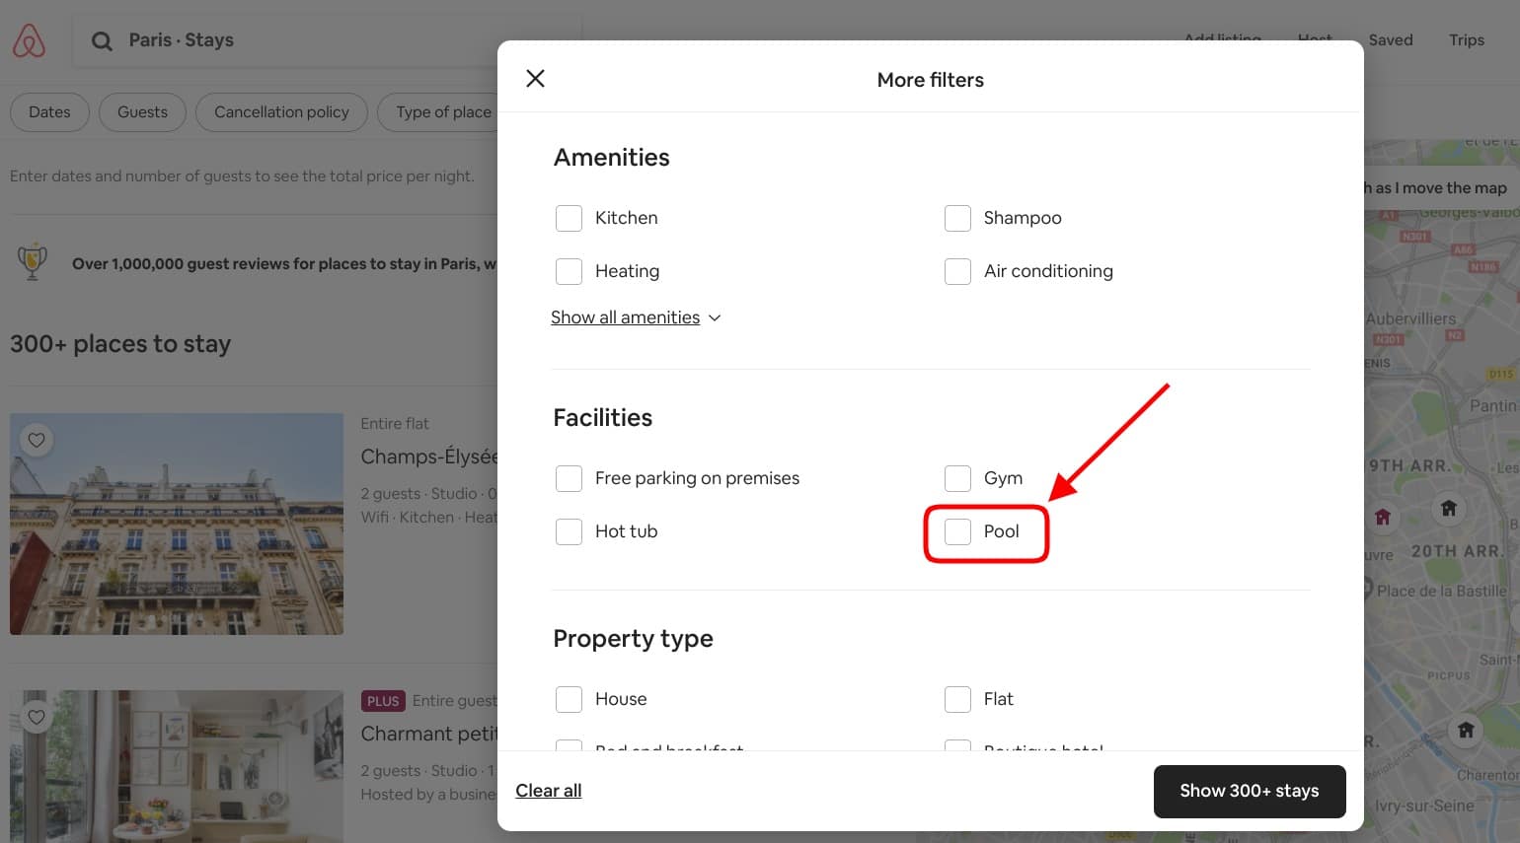Clear all selected filters
This screenshot has height=843, width=1520.
click(549, 790)
